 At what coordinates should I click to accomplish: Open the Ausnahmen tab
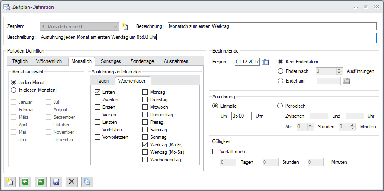pyautogui.click(x=176, y=61)
